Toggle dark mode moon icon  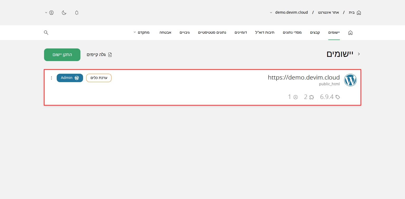pos(64,13)
